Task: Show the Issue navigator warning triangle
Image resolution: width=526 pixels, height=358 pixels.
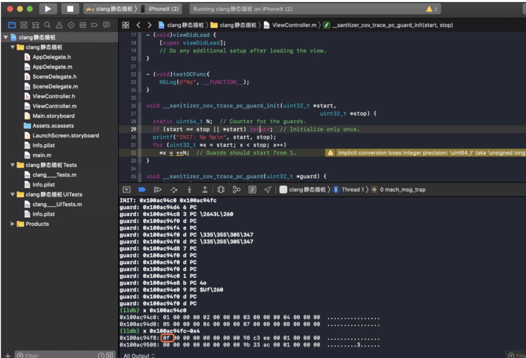Action: point(59,25)
